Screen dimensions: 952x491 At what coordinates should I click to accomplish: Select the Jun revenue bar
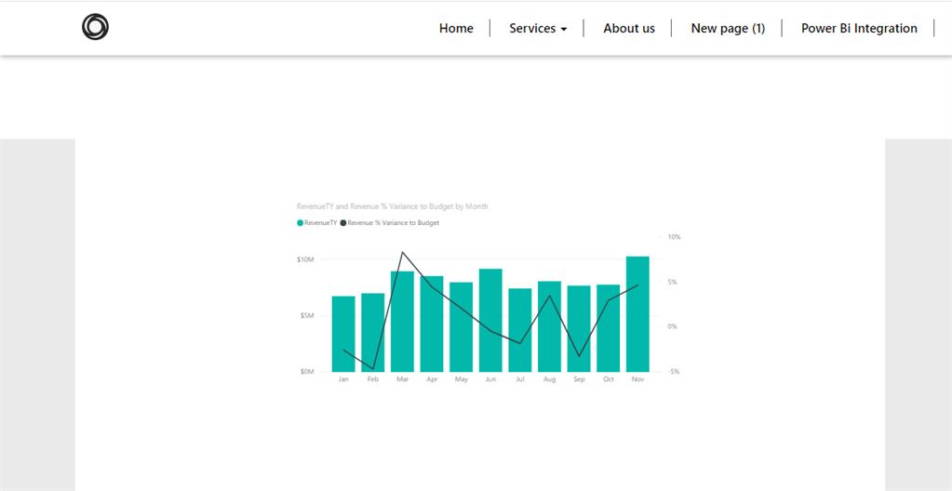coord(490,321)
